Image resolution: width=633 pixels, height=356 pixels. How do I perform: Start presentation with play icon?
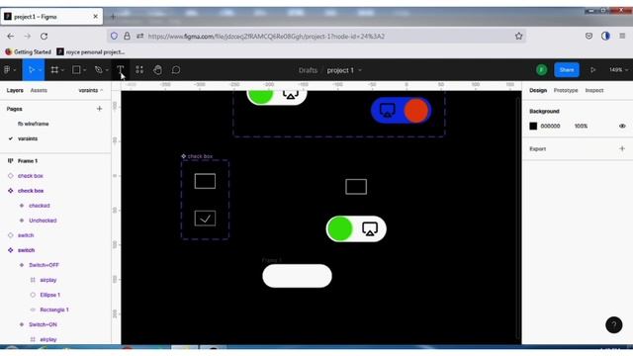point(592,70)
